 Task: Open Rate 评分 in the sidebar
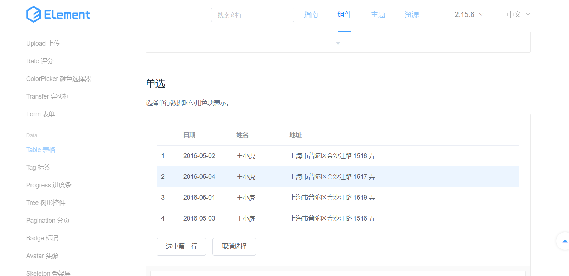40,61
